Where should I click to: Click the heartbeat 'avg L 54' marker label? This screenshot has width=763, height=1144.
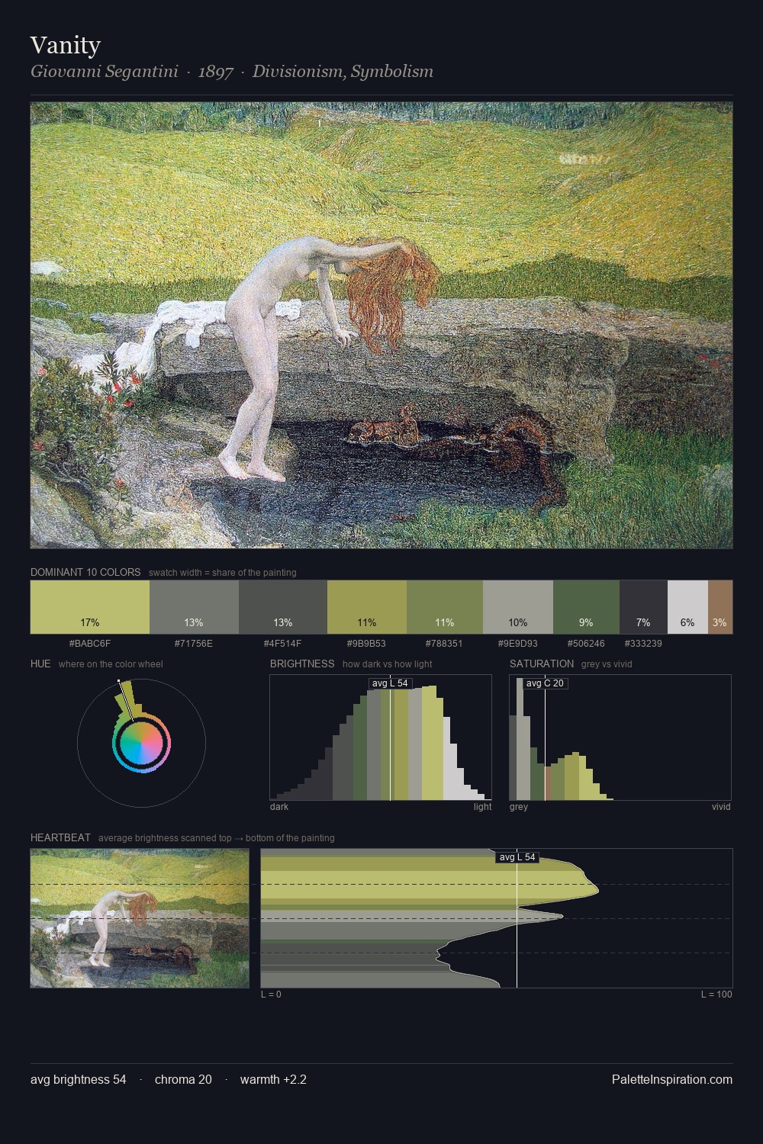point(517,857)
